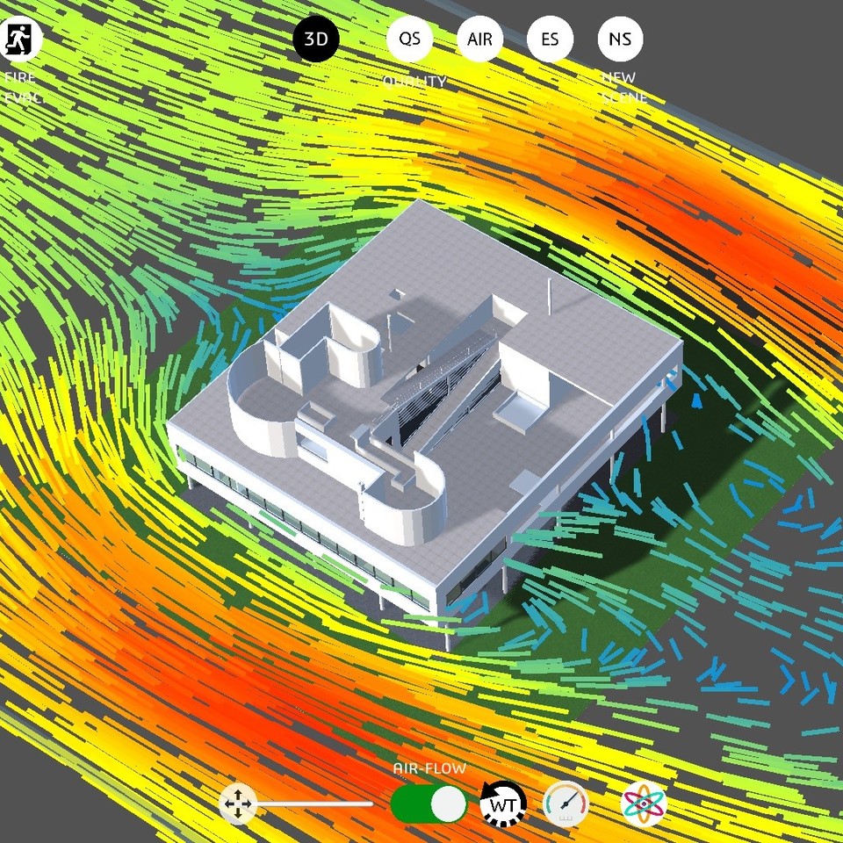Open the Wind Tunnel (WT) tool

[501, 802]
